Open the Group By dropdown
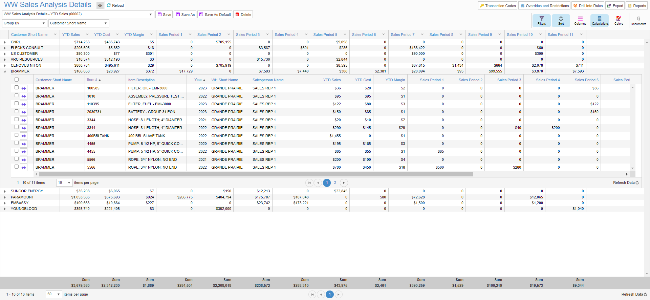Image resolution: width=650 pixels, height=300 pixels. pyautogui.click(x=24, y=23)
